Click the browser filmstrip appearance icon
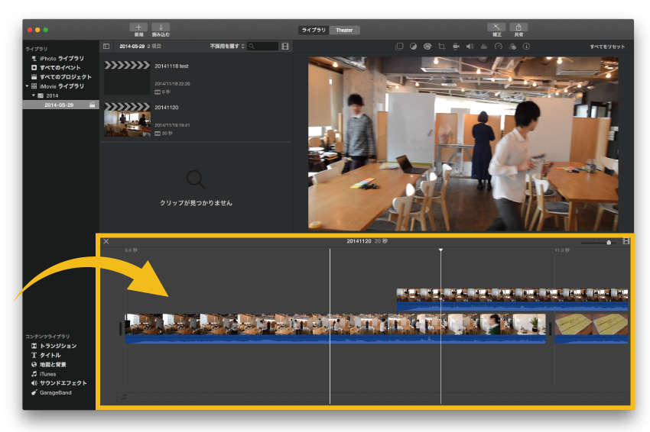The height and width of the screenshot is (432, 650). click(x=285, y=47)
